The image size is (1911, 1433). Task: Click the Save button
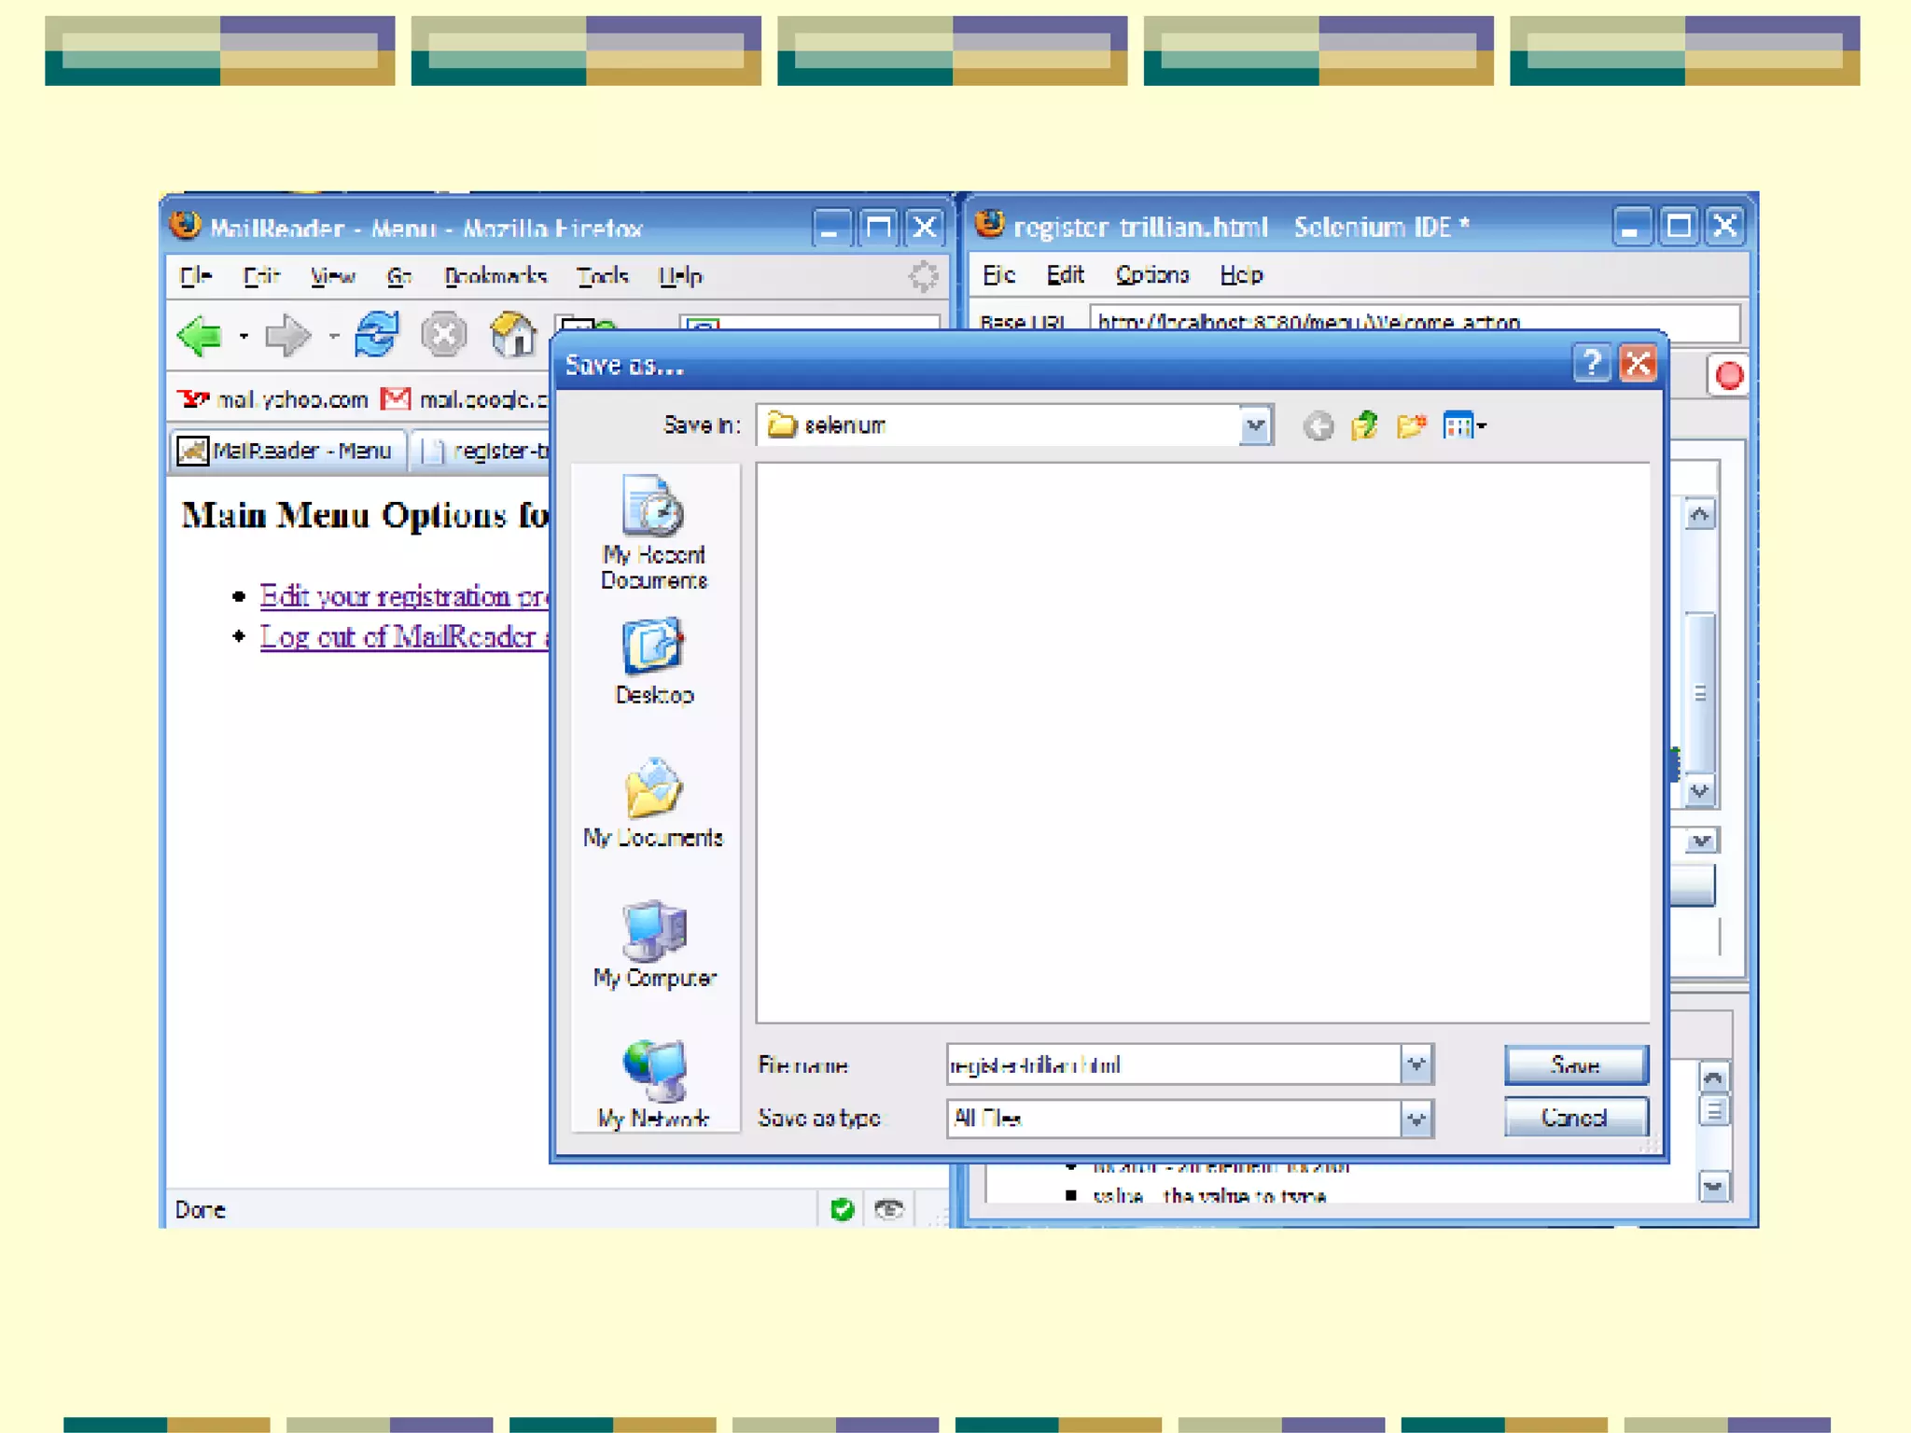1575,1064
